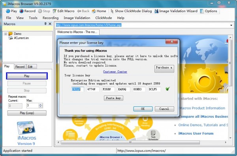Click the KAB9Q license key field
237x156 pixels.
pyautogui.click(x=124, y=89)
